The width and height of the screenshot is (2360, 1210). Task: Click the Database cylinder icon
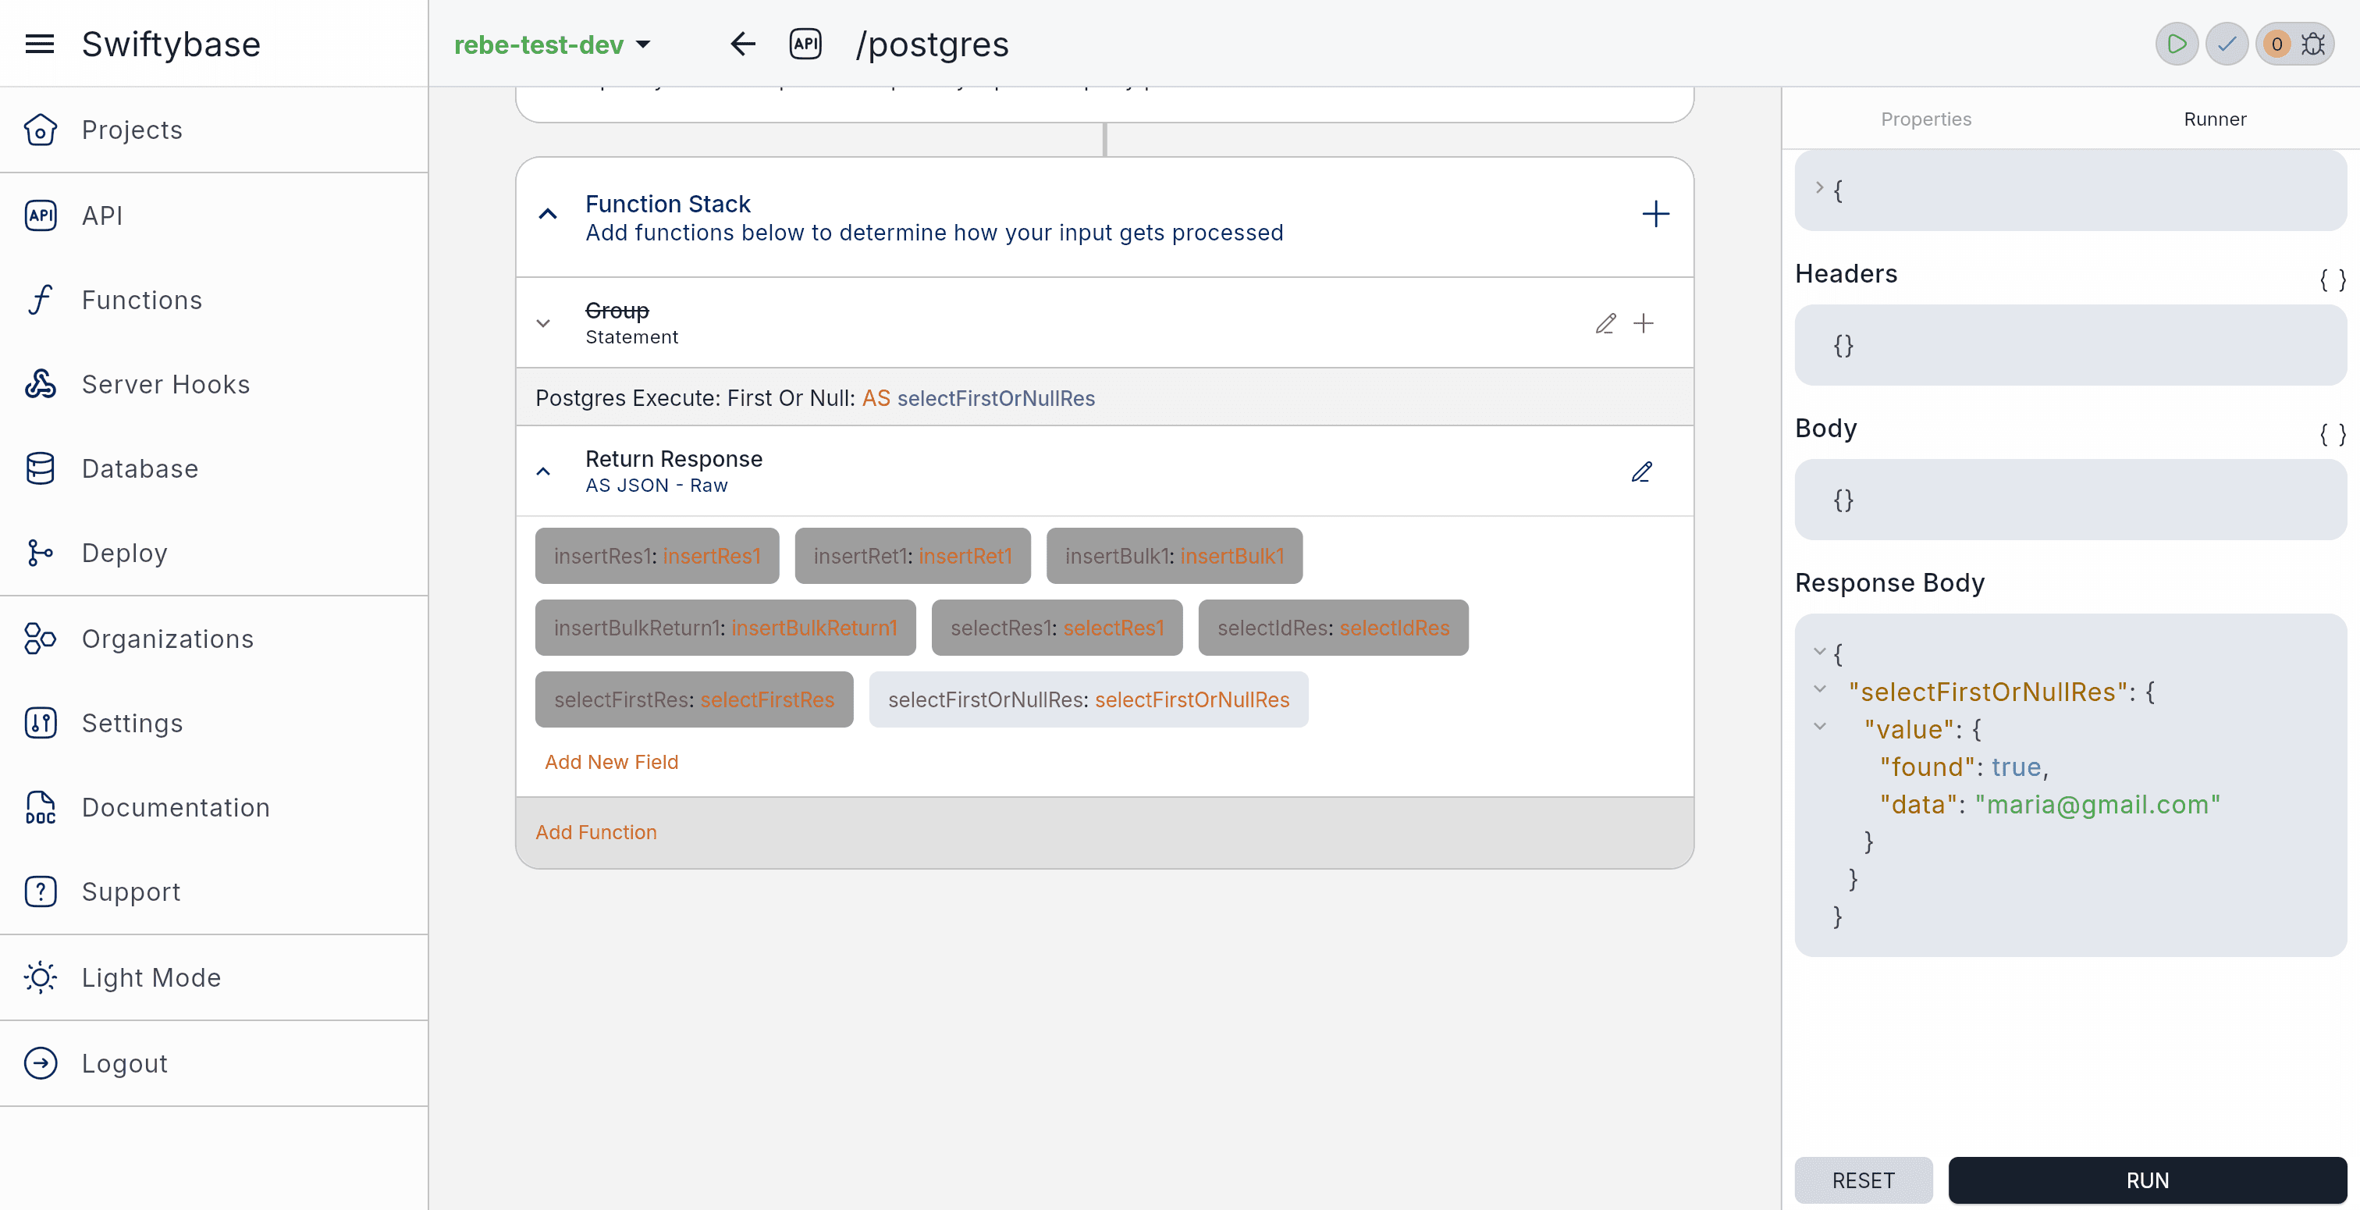[x=41, y=468]
